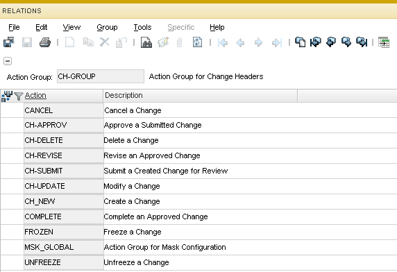
Task: Click the paperclip Attachments icon
Action: 179,42
